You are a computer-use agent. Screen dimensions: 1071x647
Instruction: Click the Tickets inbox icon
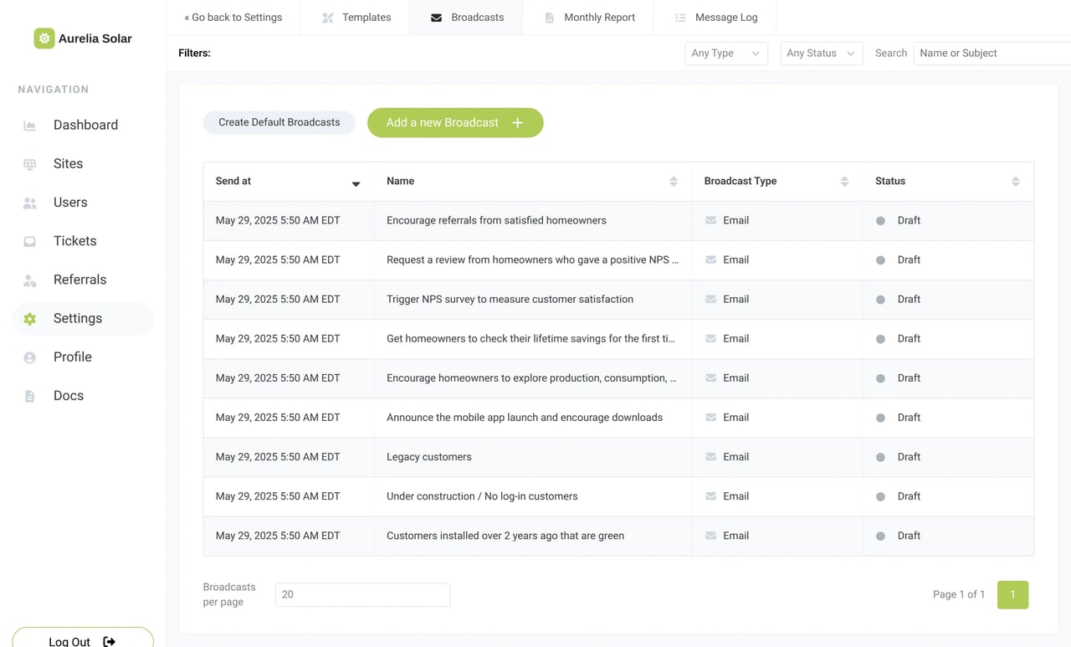click(29, 241)
